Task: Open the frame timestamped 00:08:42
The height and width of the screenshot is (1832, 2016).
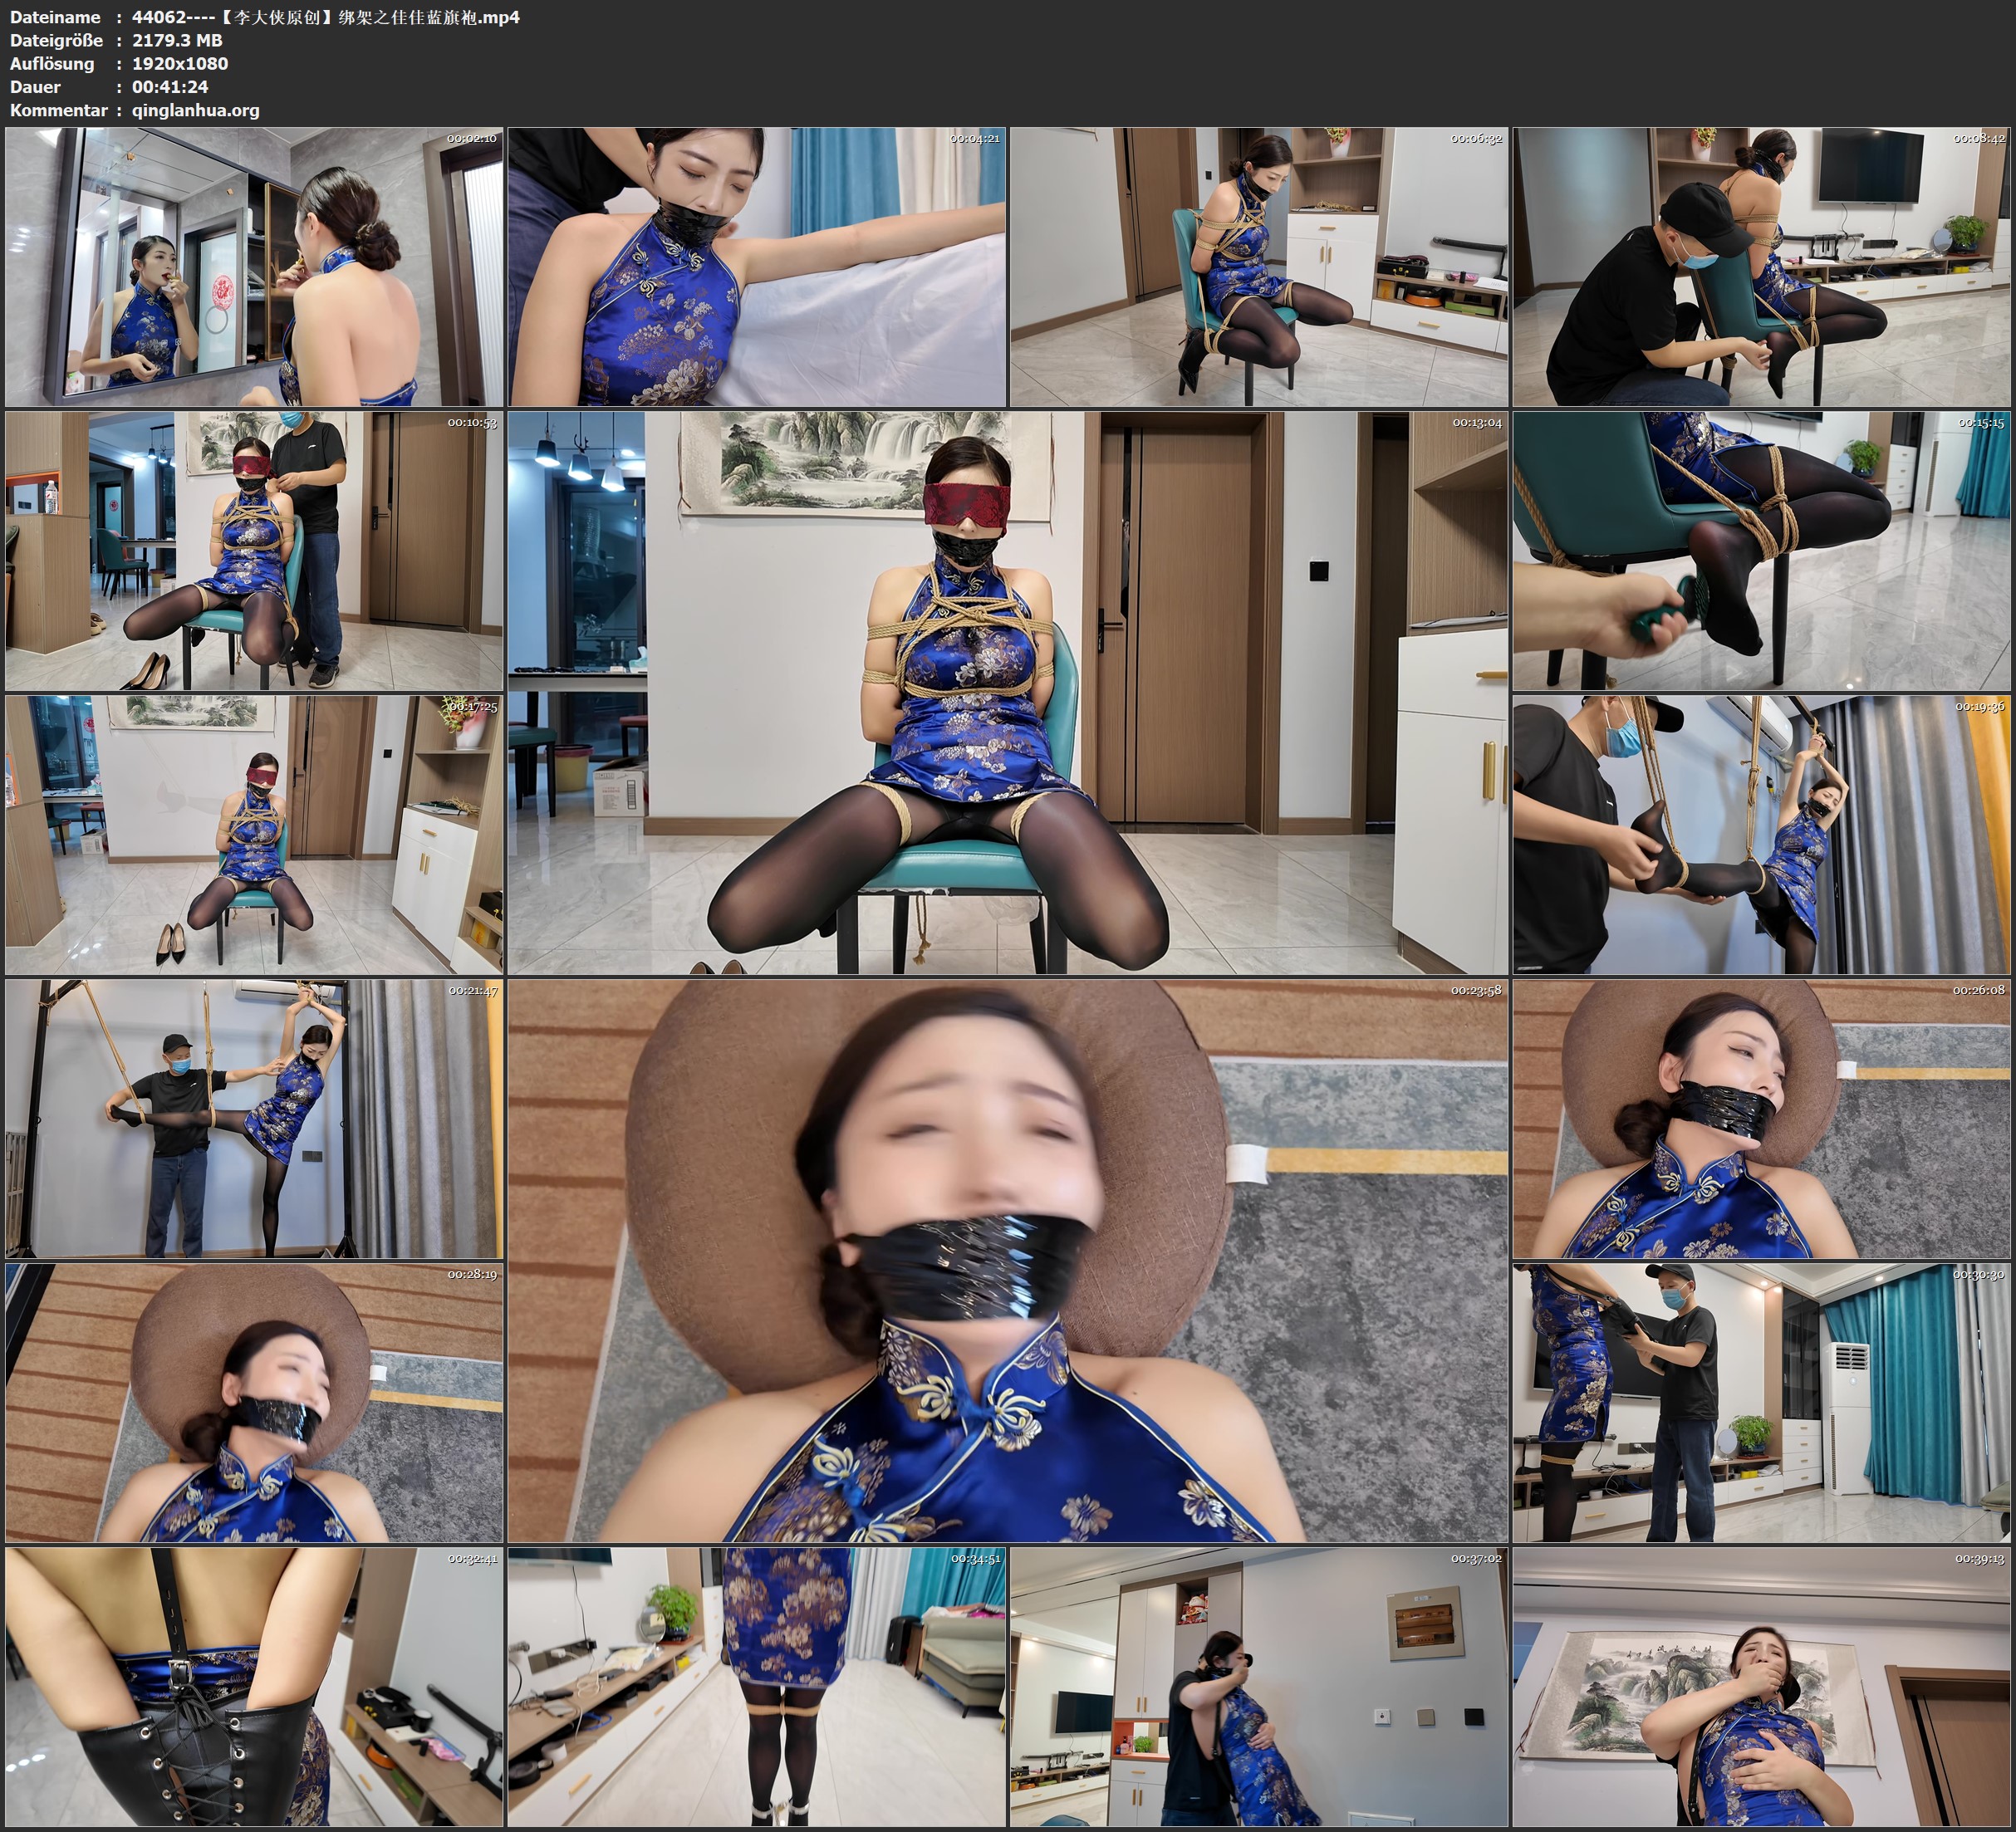Action: (1761, 267)
